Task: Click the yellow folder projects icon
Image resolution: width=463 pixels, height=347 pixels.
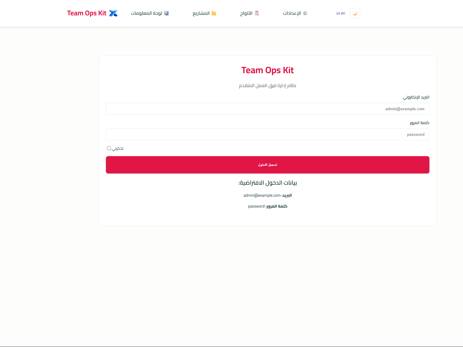Action: (214, 13)
